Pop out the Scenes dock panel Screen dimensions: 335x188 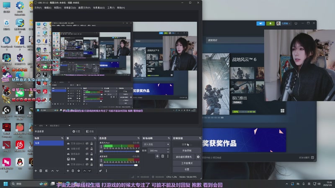[x=62, y=138]
